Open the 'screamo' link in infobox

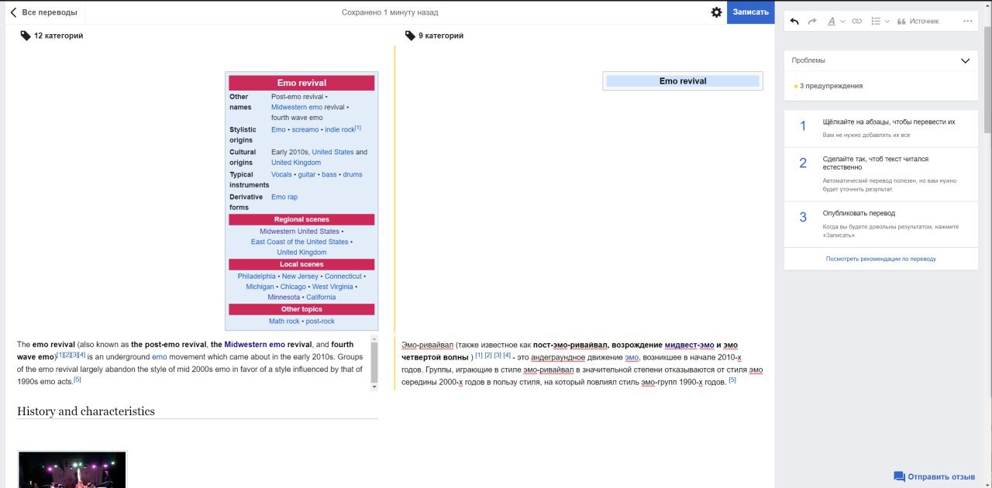tap(305, 129)
